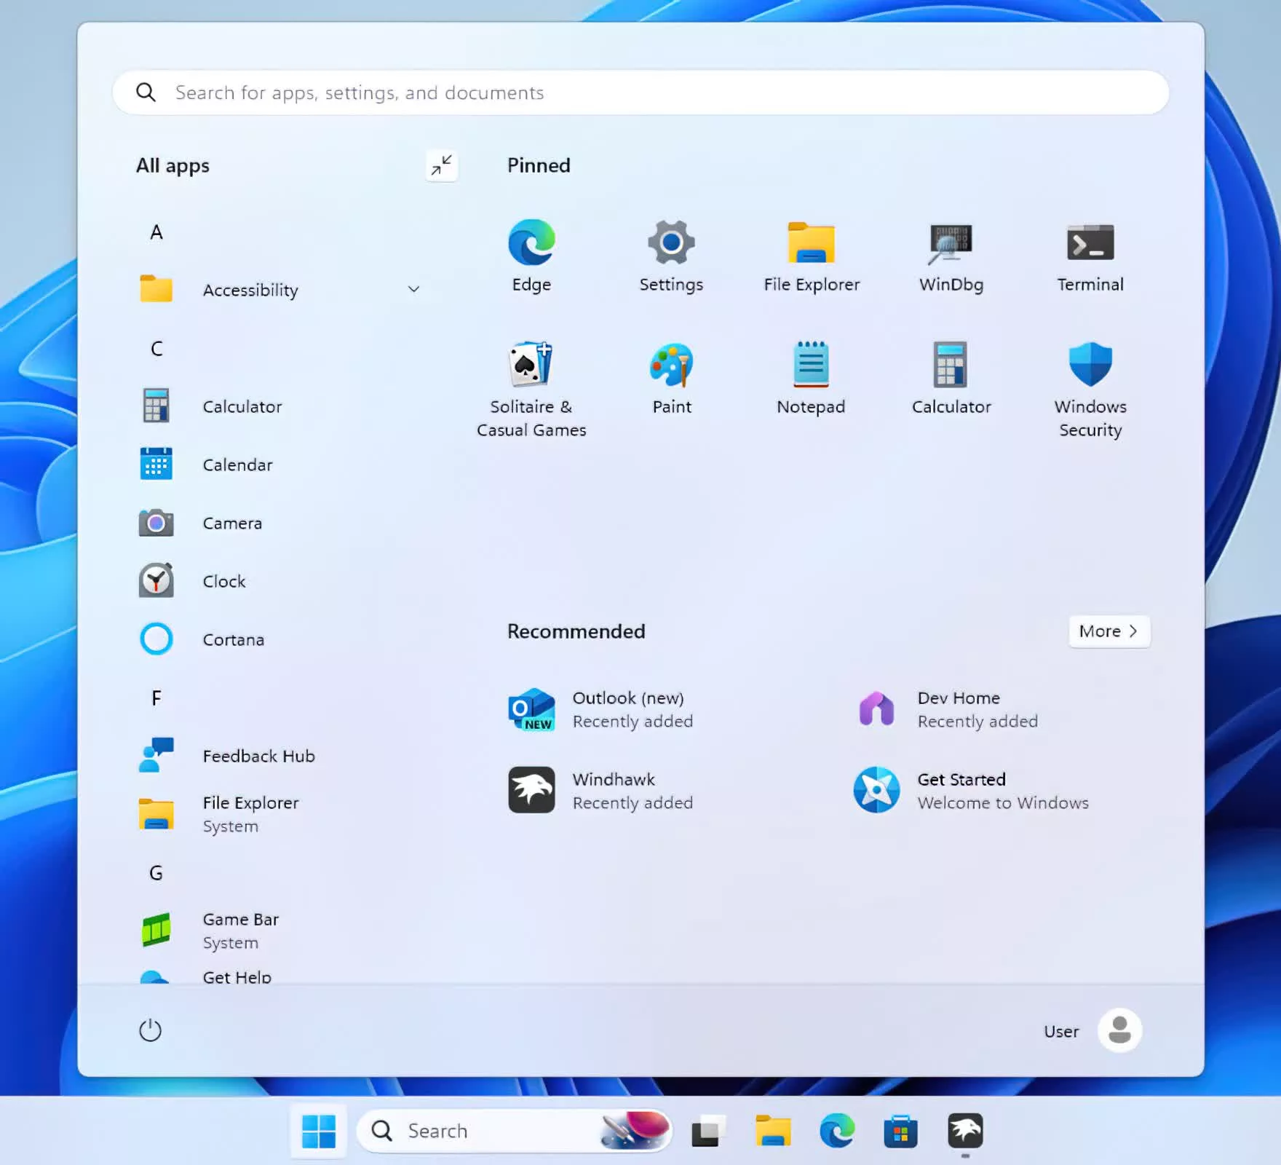Launch Terminal from the pinned section

click(x=1090, y=255)
